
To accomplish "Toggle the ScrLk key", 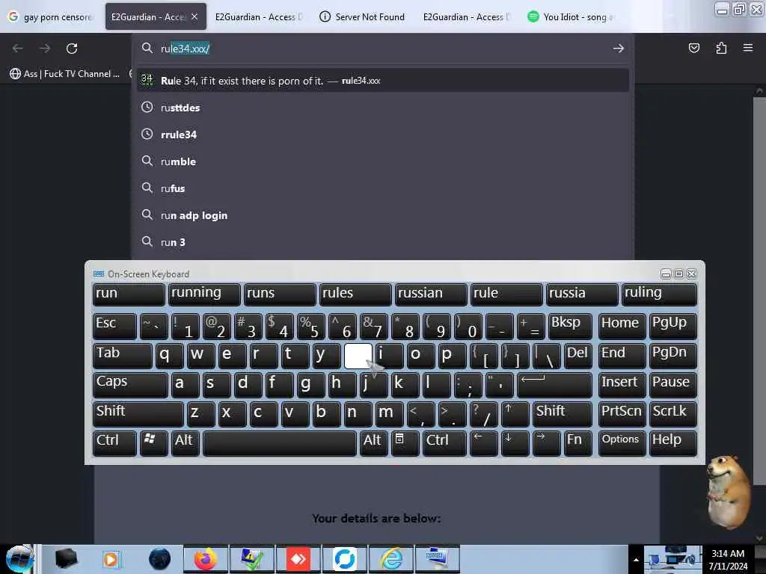I will click(672, 414).
